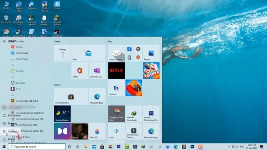Open the orange Camtasia recorder taskbar icon
This screenshot has width=267, height=150.
pyautogui.click(x=200, y=147)
